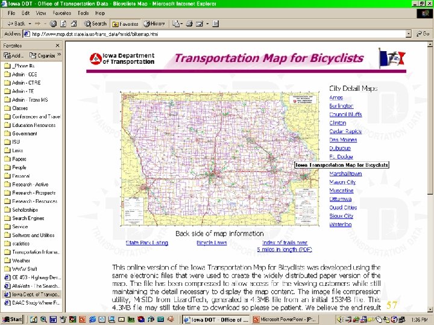434x325 pixels.
Task: Go to the Home page icon
Action: coord(74,23)
